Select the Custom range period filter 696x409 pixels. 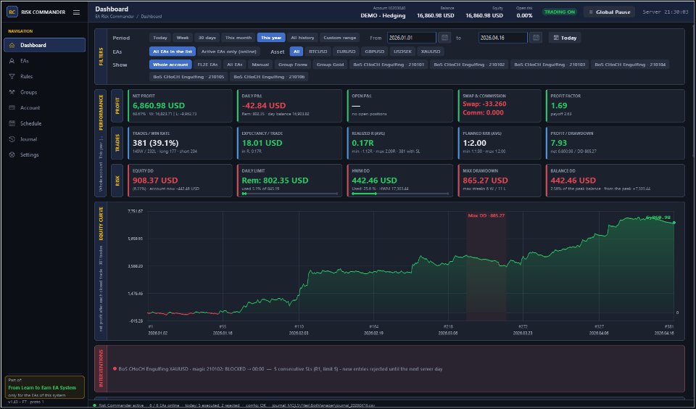point(339,38)
